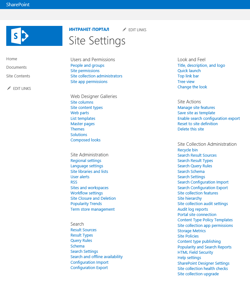The height and width of the screenshot is (284, 250).
Task: Click Change the look link
Action: pos(192,87)
